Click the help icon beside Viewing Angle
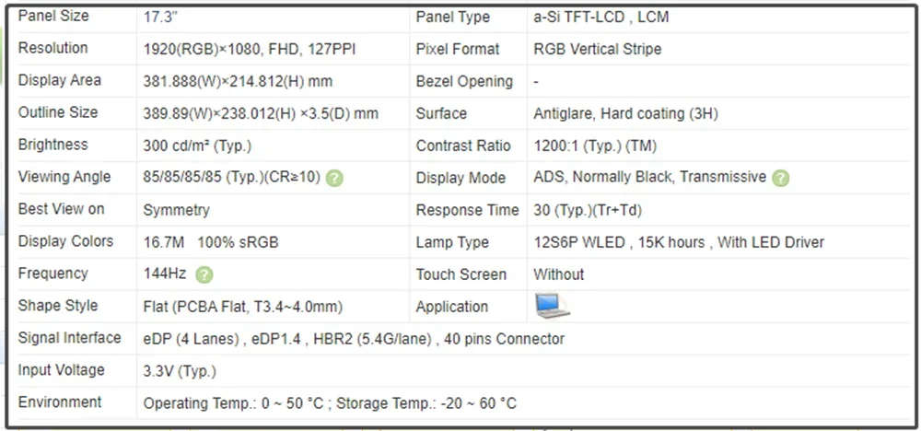The width and height of the screenshot is (921, 431). click(x=334, y=178)
